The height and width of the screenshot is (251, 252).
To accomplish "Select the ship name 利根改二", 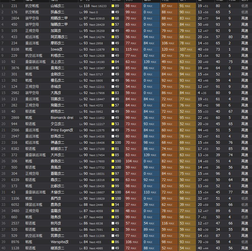I will [58, 56].
